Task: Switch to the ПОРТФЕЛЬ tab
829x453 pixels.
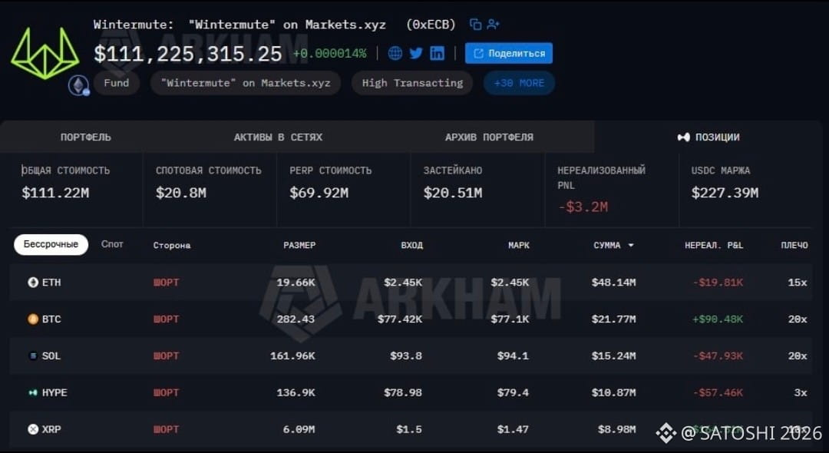Action: pyautogui.click(x=86, y=137)
